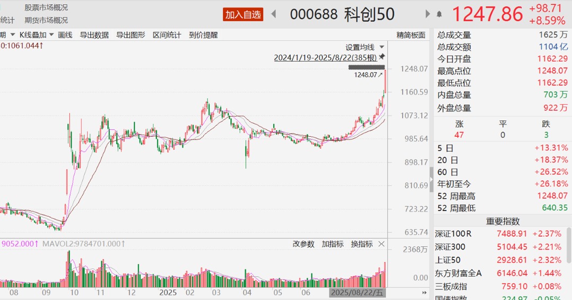This screenshot has height=300, width=572.
Task: Open the period dropdown arrow
Action: pos(12,36)
